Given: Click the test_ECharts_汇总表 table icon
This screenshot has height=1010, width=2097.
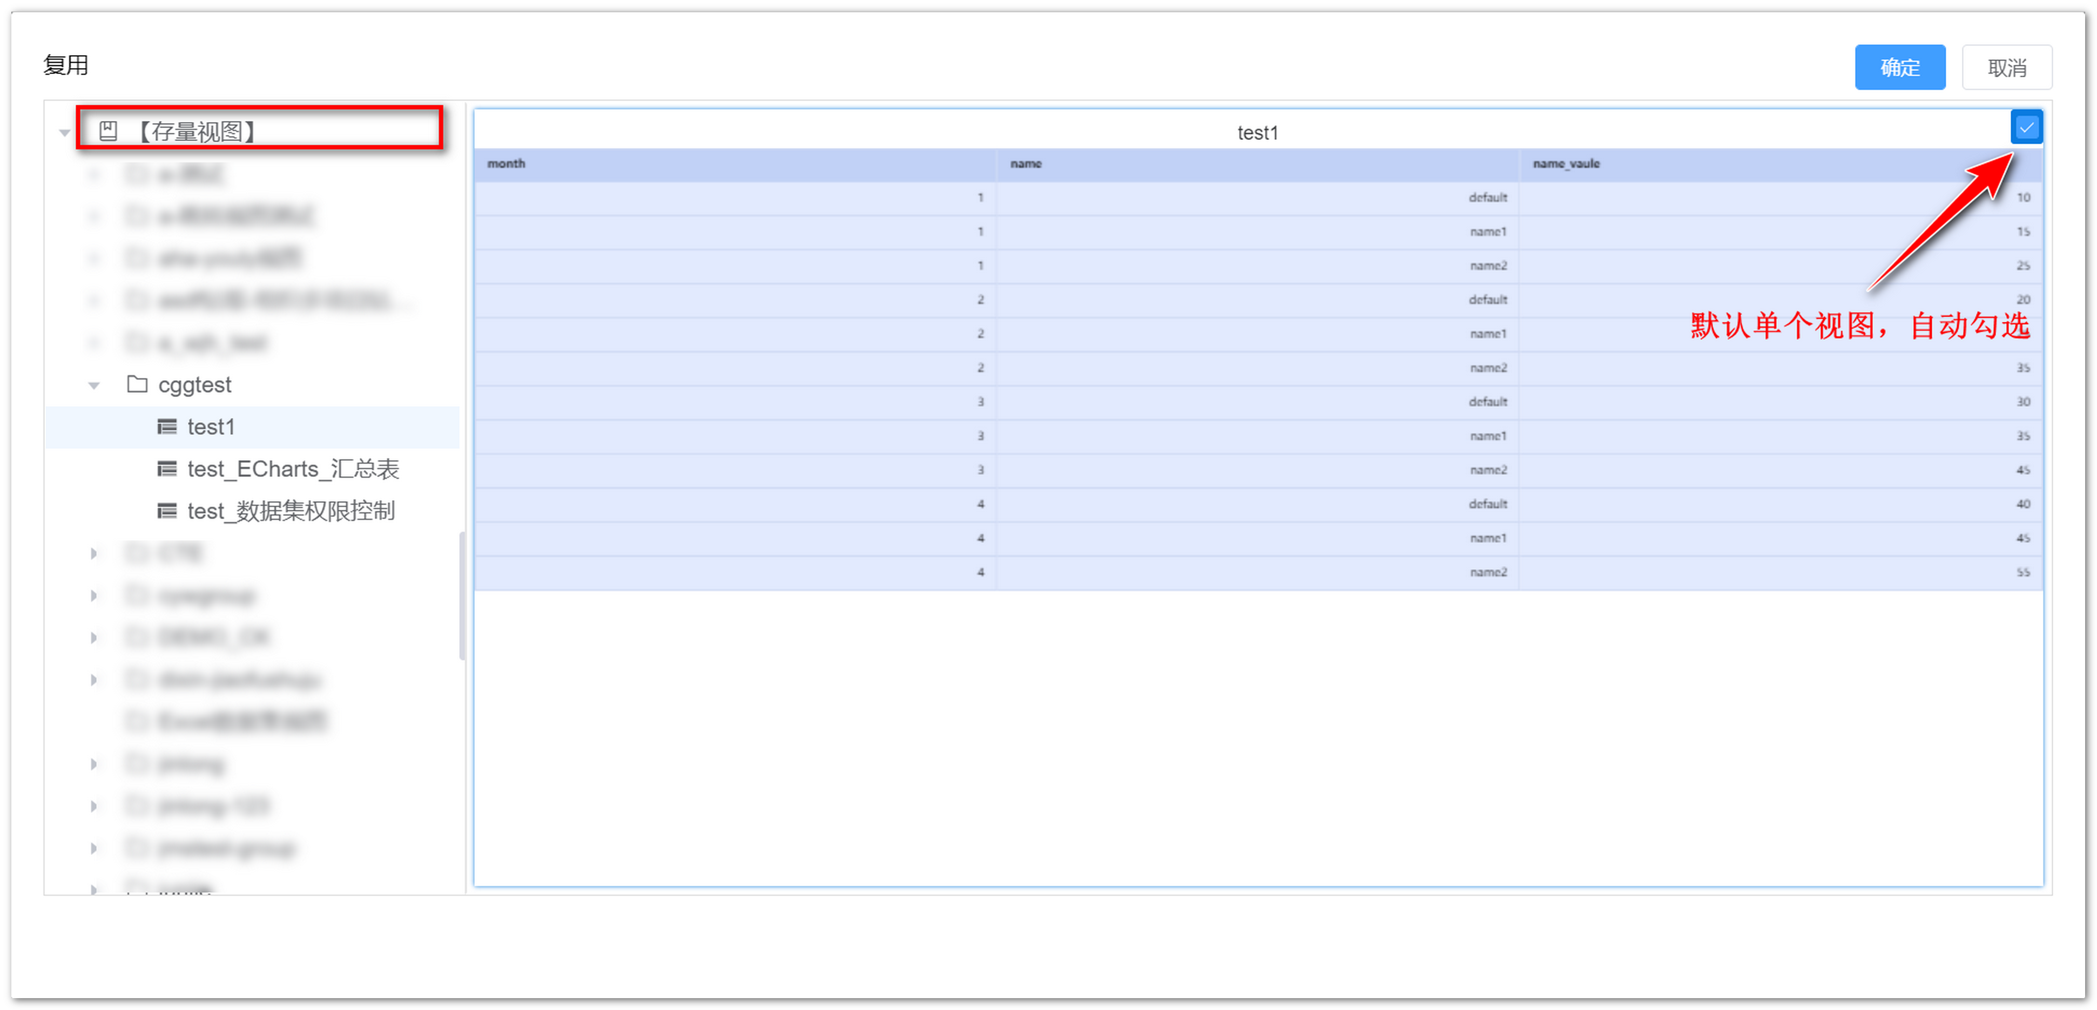Looking at the screenshot, I should pos(166,469).
